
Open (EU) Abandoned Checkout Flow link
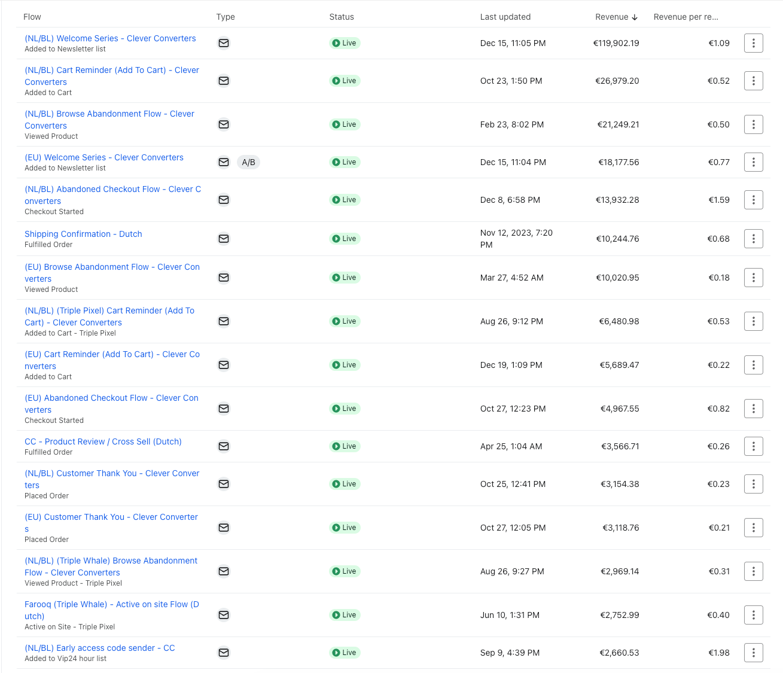pyautogui.click(x=112, y=404)
